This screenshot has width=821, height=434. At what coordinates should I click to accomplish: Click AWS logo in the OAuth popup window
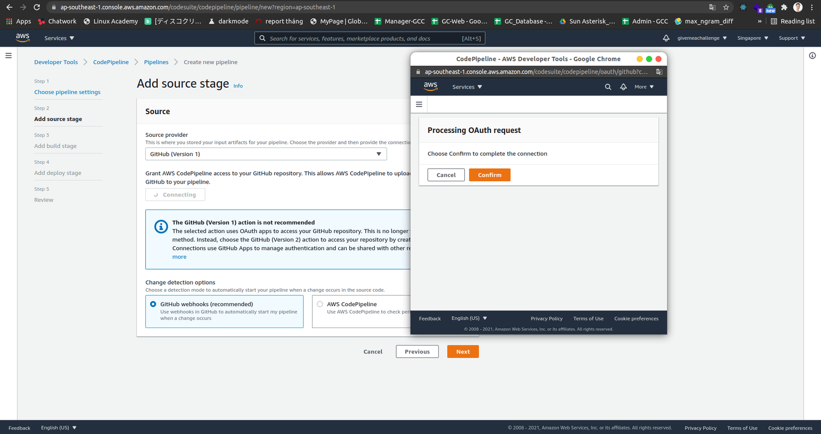click(430, 87)
